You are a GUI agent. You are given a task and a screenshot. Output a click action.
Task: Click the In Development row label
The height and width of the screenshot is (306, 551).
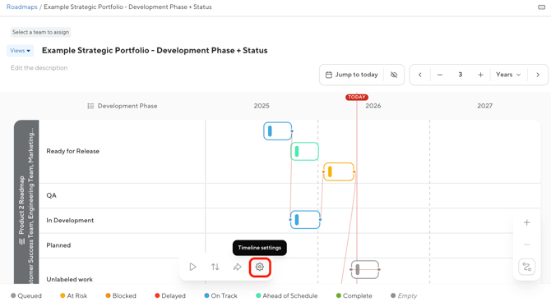70,221
